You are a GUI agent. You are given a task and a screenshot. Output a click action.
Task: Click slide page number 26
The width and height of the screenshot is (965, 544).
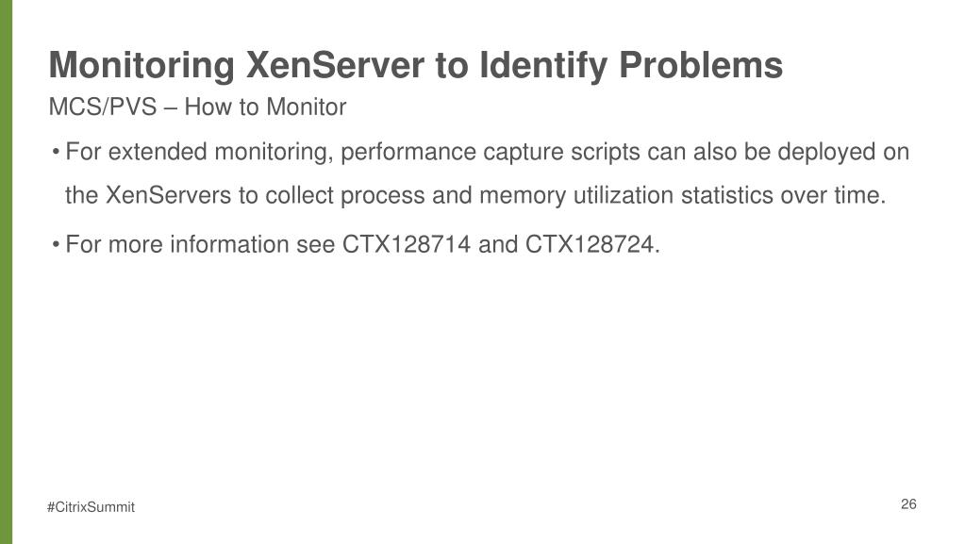coord(908,504)
